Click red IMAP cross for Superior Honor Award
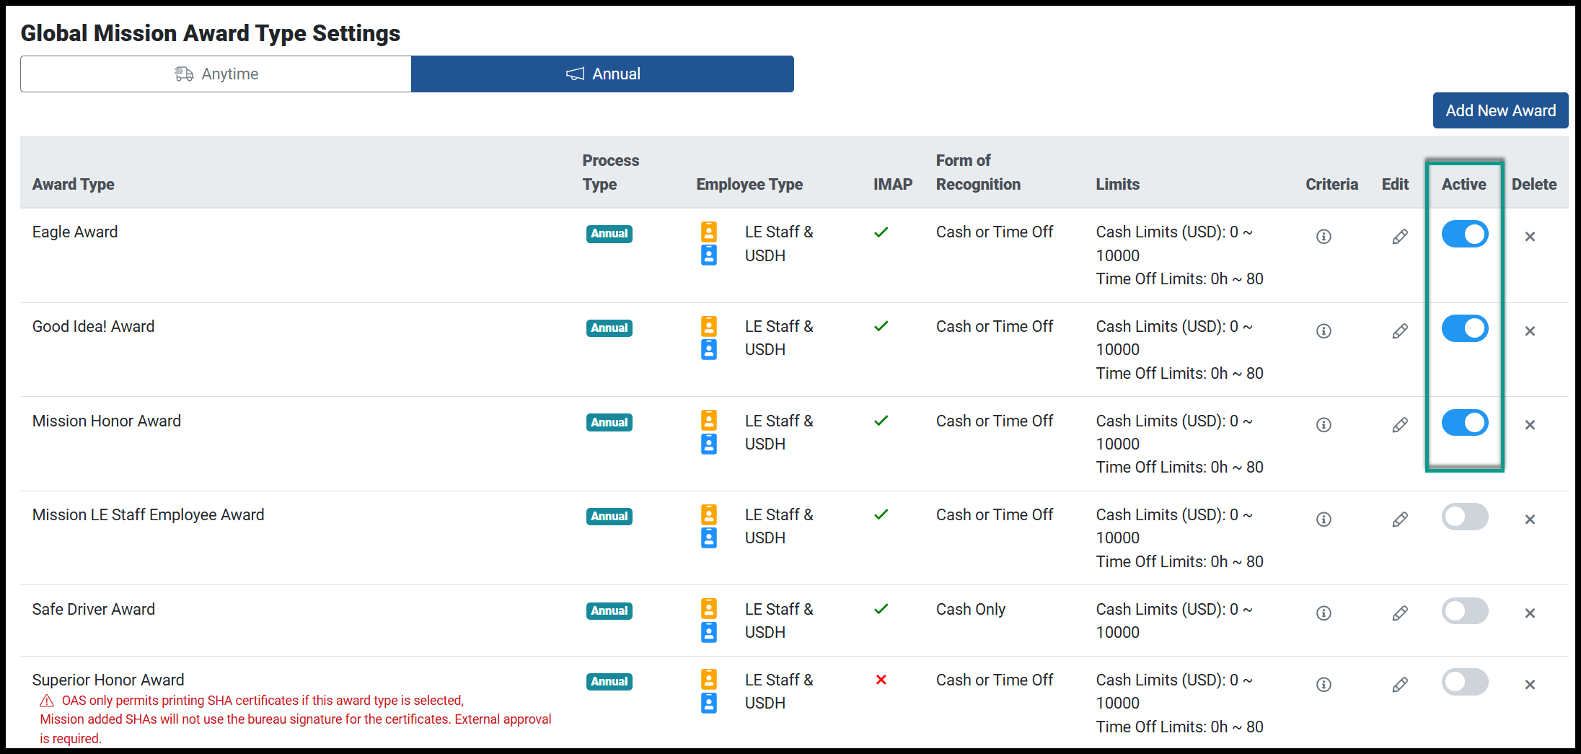 click(x=881, y=680)
